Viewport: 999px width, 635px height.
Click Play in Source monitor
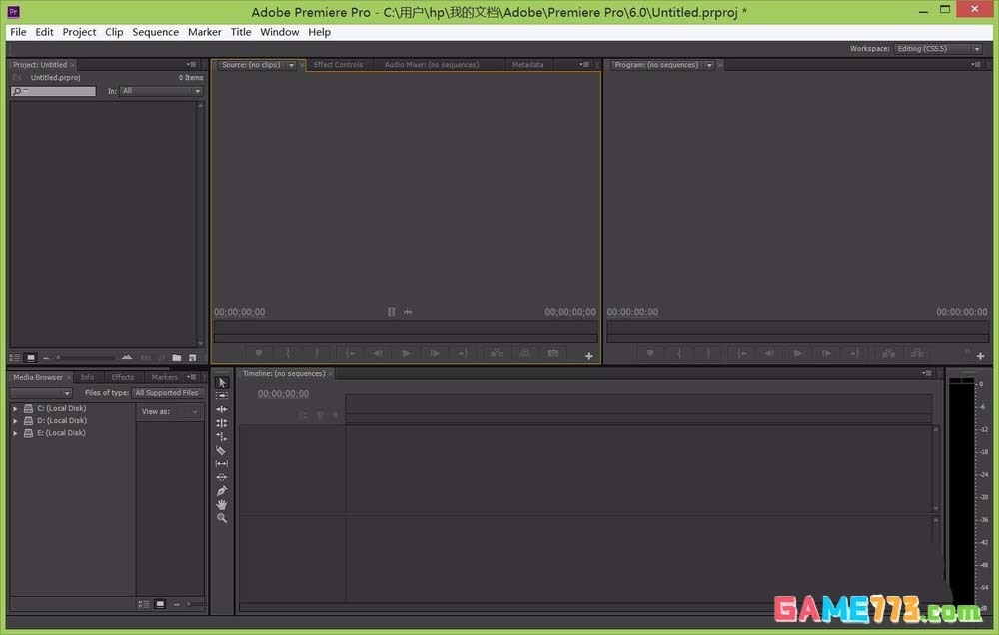pos(406,353)
